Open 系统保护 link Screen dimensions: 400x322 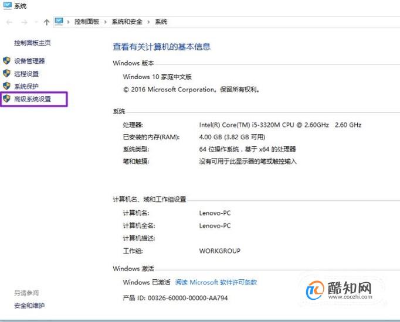point(26,86)
